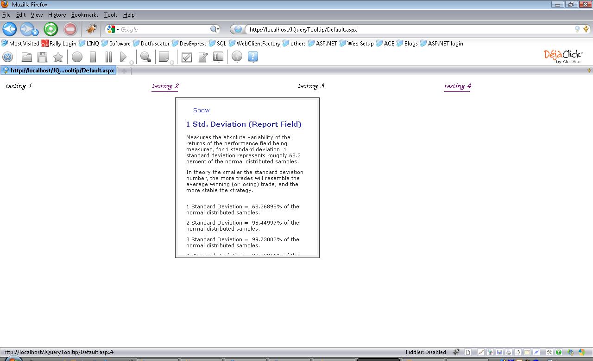Click the testing 4 link
Image resolution: width=593 pixels, height=361 pixels.
457,86
